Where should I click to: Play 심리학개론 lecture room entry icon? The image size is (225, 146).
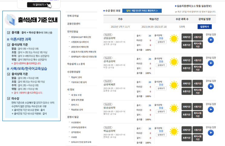(211, 86)
